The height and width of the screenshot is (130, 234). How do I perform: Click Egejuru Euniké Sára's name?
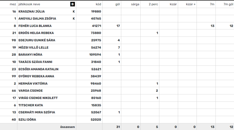click(x=37, y=40)
